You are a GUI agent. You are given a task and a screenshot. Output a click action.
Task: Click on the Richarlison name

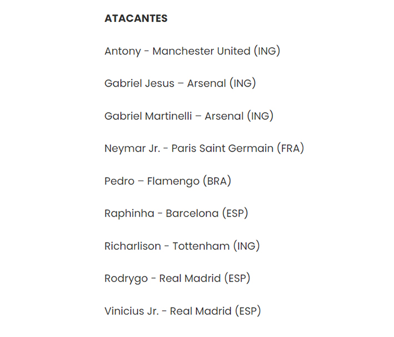click(133, 246)
